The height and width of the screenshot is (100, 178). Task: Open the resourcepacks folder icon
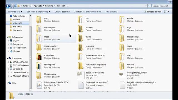39,47
